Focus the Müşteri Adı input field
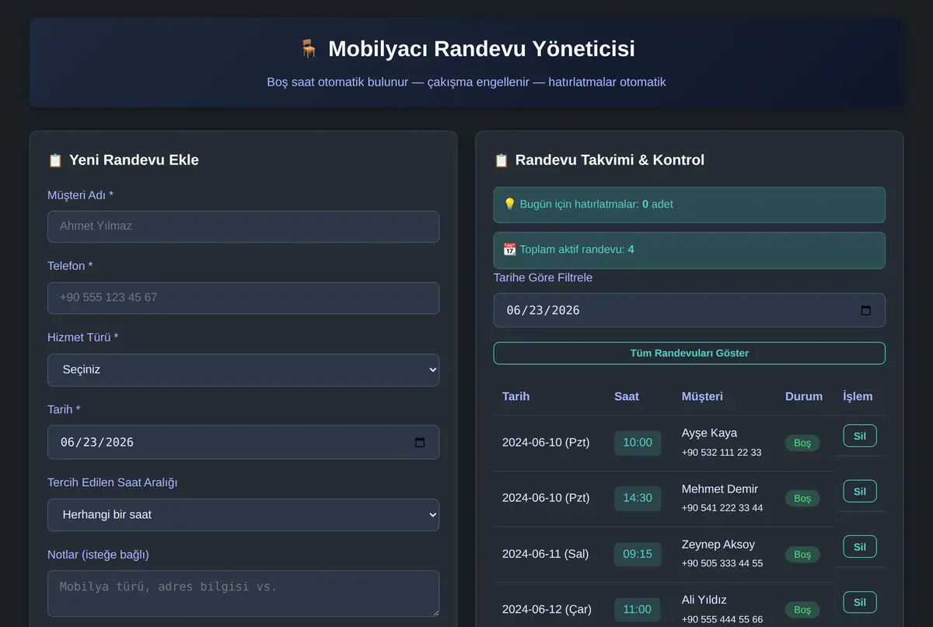The height and width of the screenshot is (627, 933). [x=243, y=226]
